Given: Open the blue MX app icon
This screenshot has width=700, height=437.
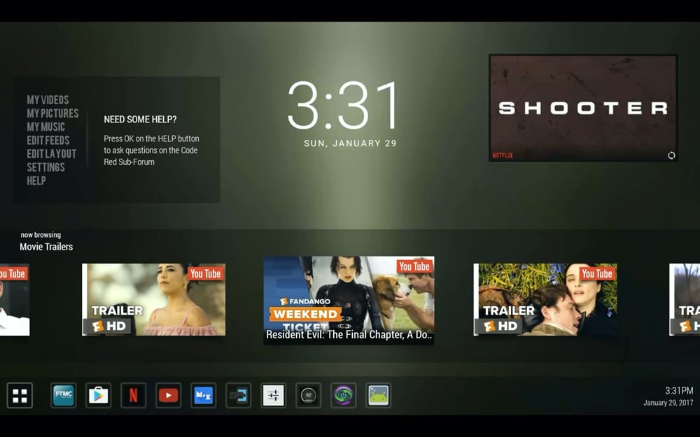Looking at the screenshot, I should 204,395.
